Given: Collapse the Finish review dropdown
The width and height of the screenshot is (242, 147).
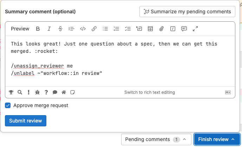Looking at the screenshot, I should pyautogui.click(x=216, y=139).
